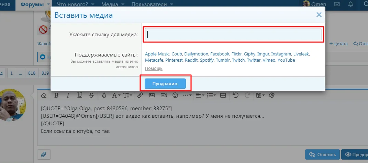
Task: Go to page 818 in pagination
Action: (32, 73)
